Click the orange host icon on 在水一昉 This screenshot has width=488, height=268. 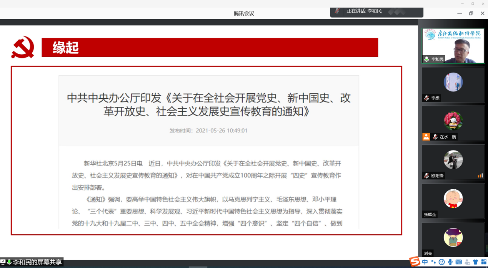coord(426,137)
